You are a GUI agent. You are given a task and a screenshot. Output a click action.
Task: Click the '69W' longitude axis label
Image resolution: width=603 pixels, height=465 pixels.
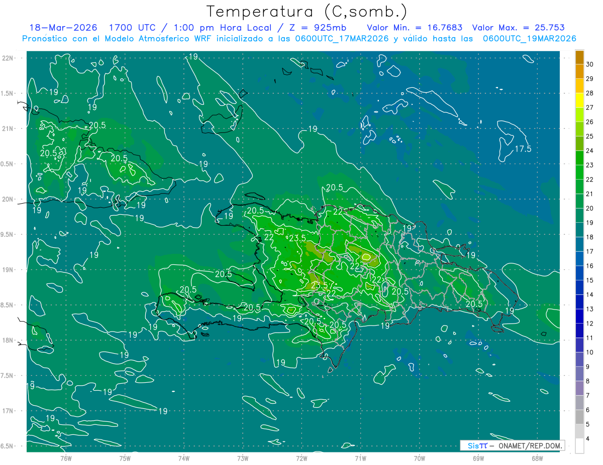(x=478, y=458)
